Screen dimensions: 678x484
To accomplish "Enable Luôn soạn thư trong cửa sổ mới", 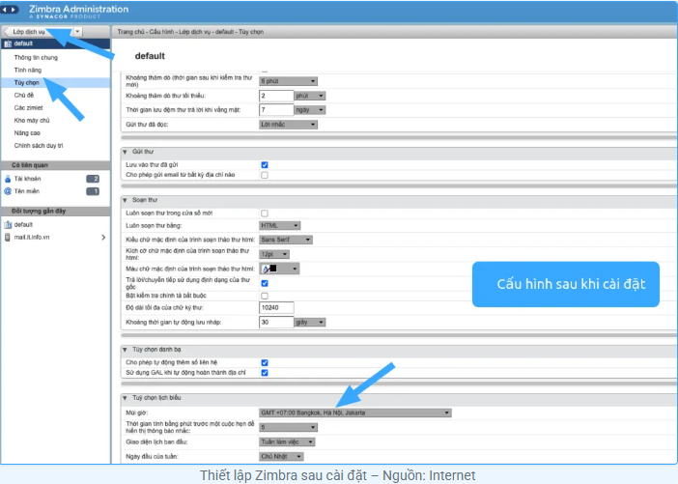I will [x=265, y=214].
